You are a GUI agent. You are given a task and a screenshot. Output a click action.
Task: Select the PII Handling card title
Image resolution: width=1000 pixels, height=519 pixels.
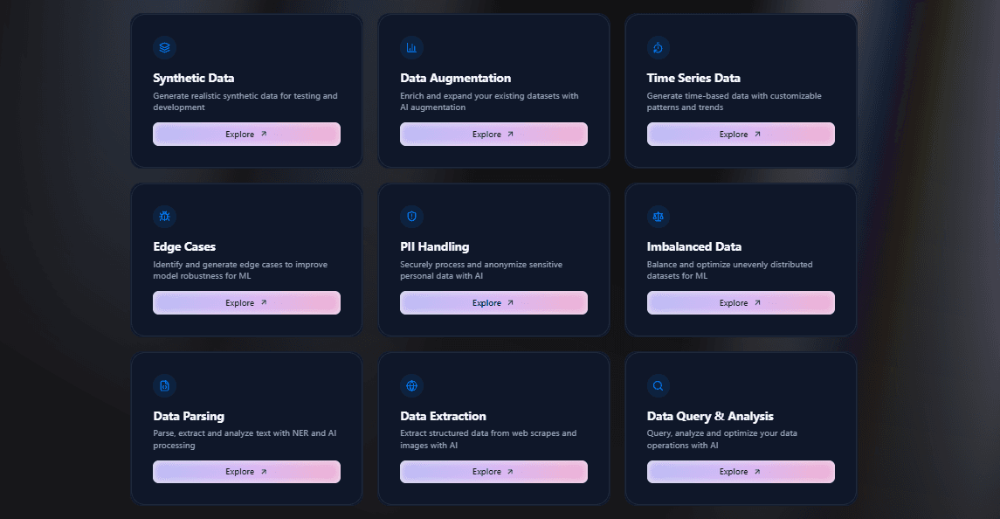tap(435, 246)
